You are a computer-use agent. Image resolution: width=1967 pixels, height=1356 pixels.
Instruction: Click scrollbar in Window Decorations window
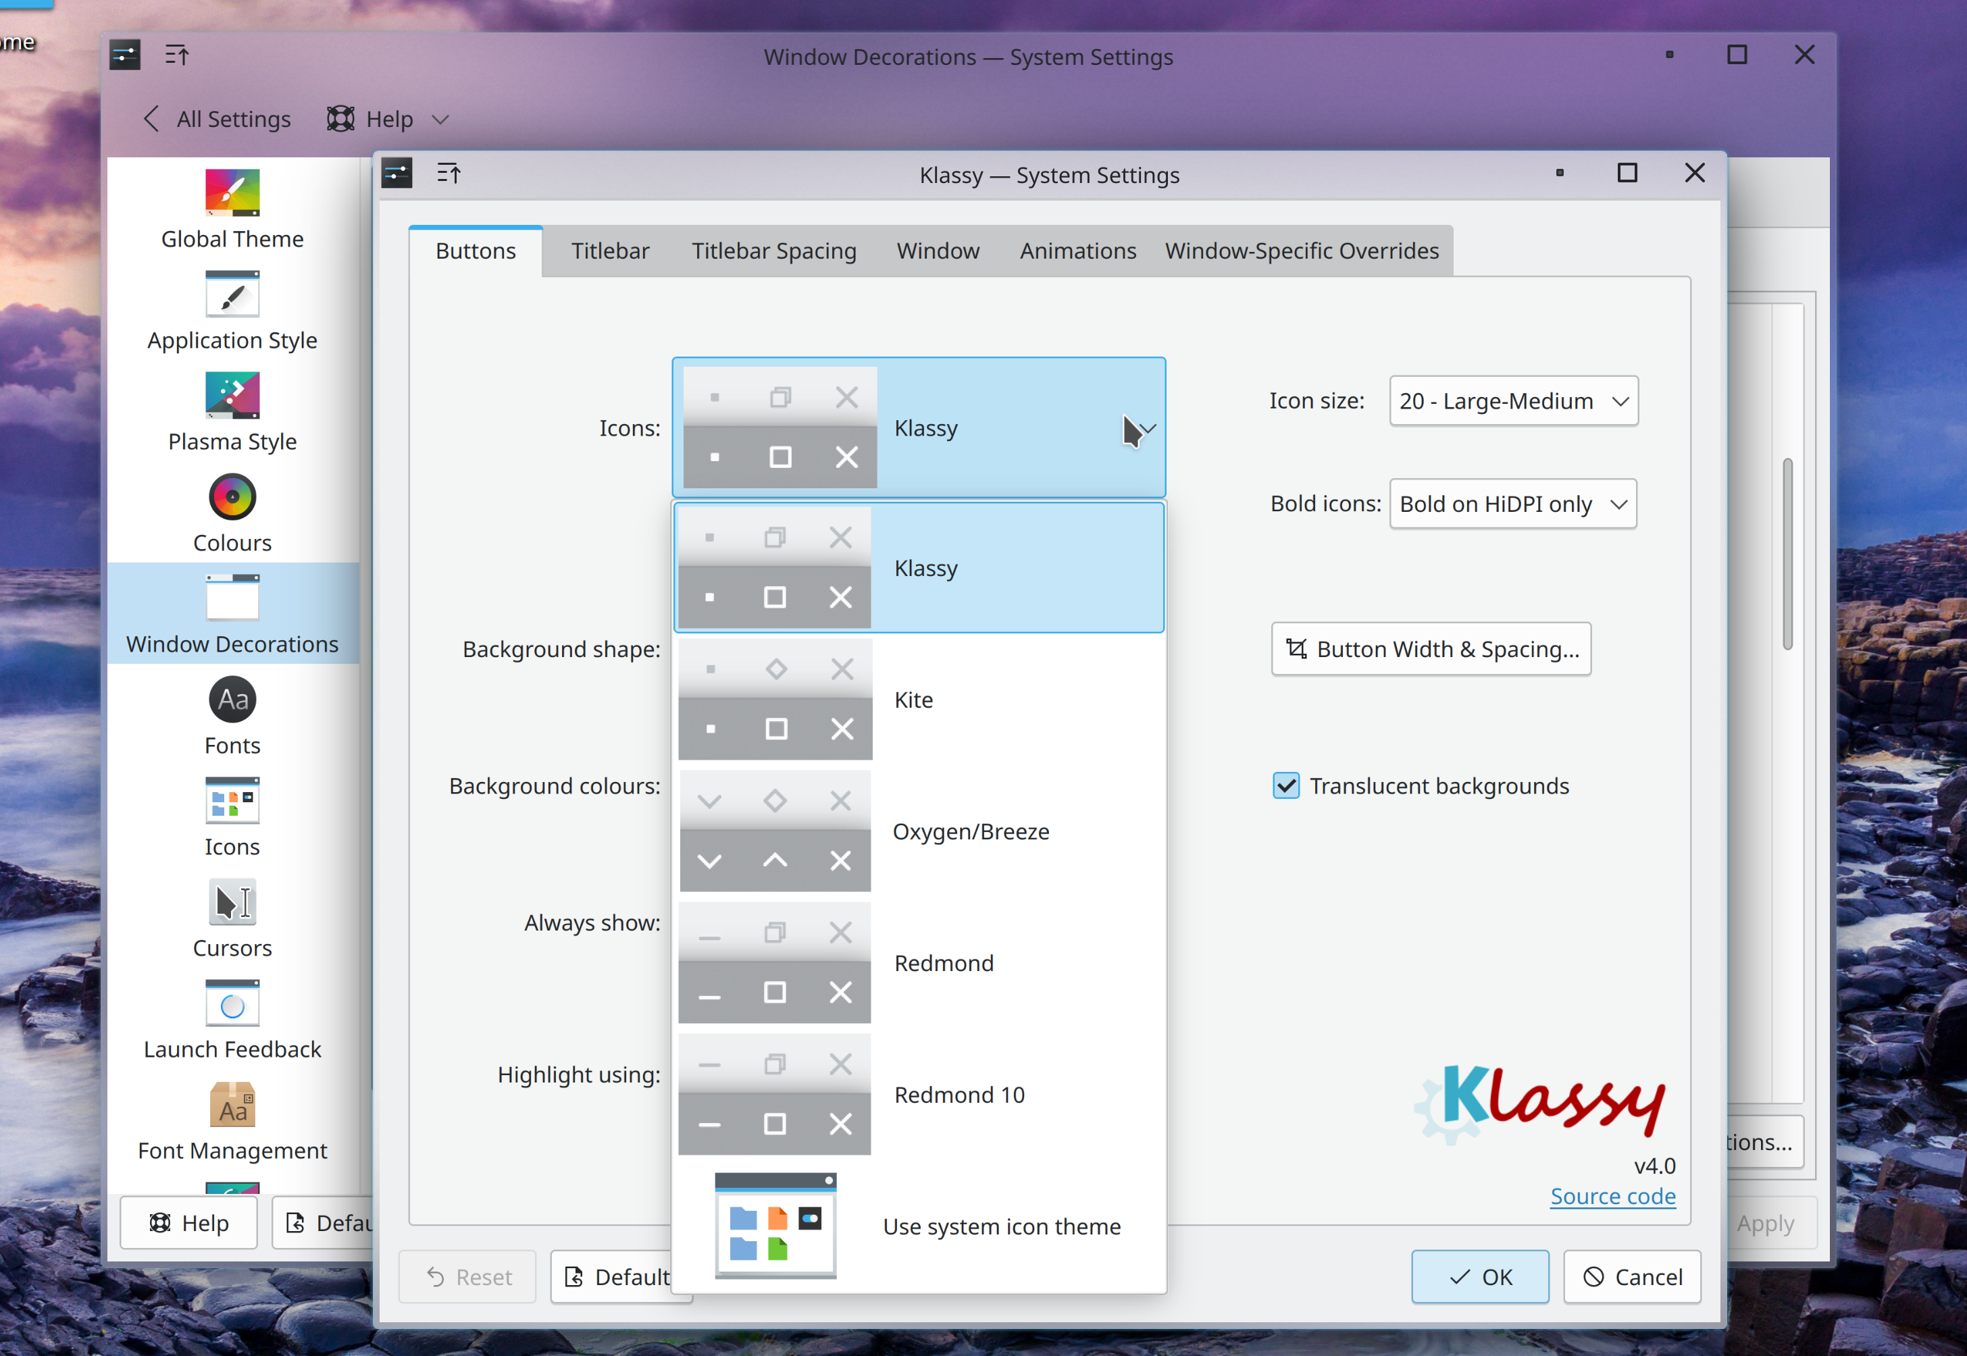click(1788, 554)
